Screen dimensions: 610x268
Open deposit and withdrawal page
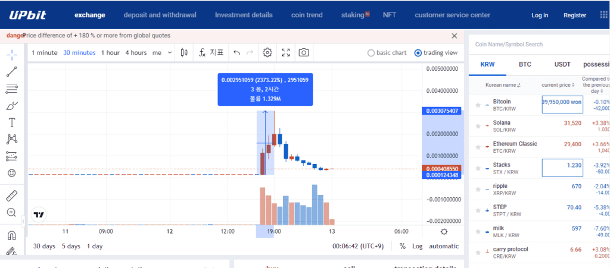tap(160, 15)
